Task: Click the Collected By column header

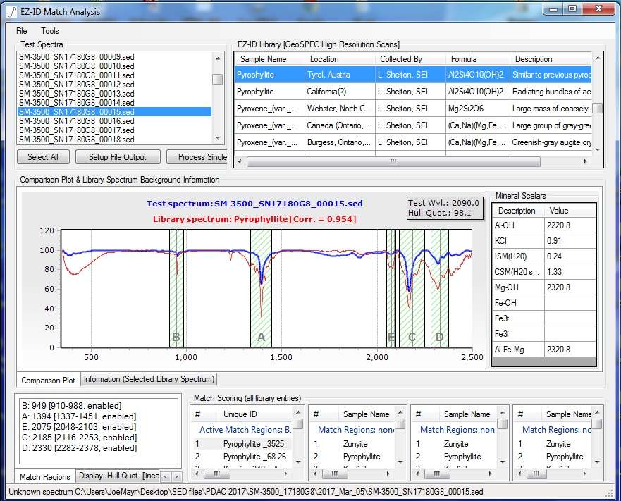Action: click(410, 59)
